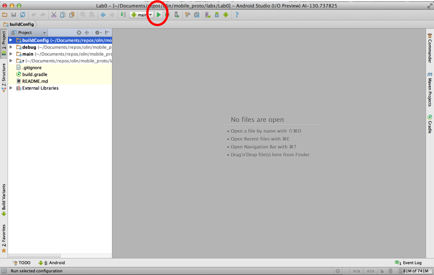Open Settings via the wrench icon
This screenshot has width=434, height=275.
tap(188, 15)
